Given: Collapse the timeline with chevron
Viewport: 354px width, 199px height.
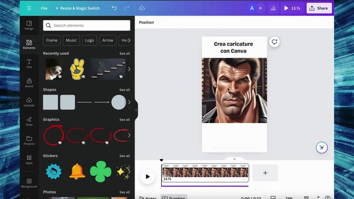Looking at the screenshot, I should 234,159.
